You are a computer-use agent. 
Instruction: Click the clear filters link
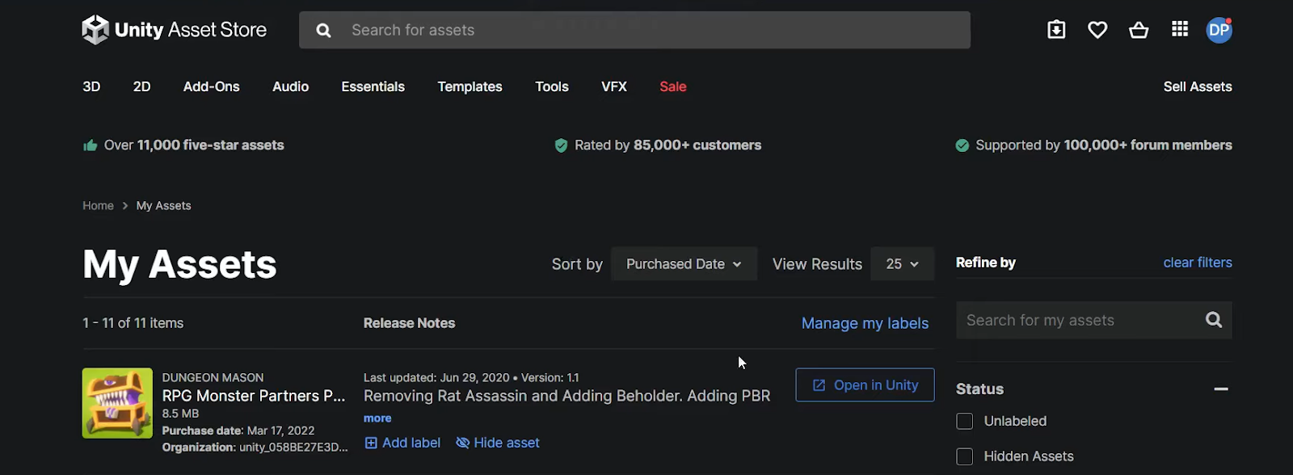tap(1197, 263)
